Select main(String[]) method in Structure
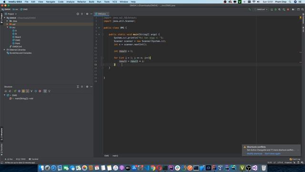Screen dimensions: 305x172 pyautogui.click(x=21, y=98)
